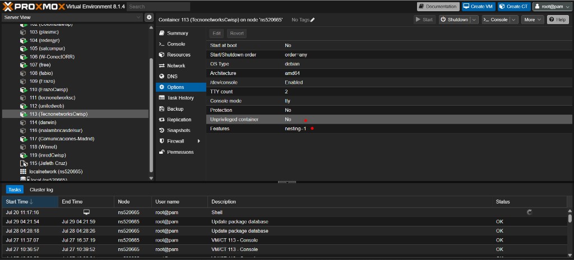Select the Start at boot option row

(x=390, y=45)
